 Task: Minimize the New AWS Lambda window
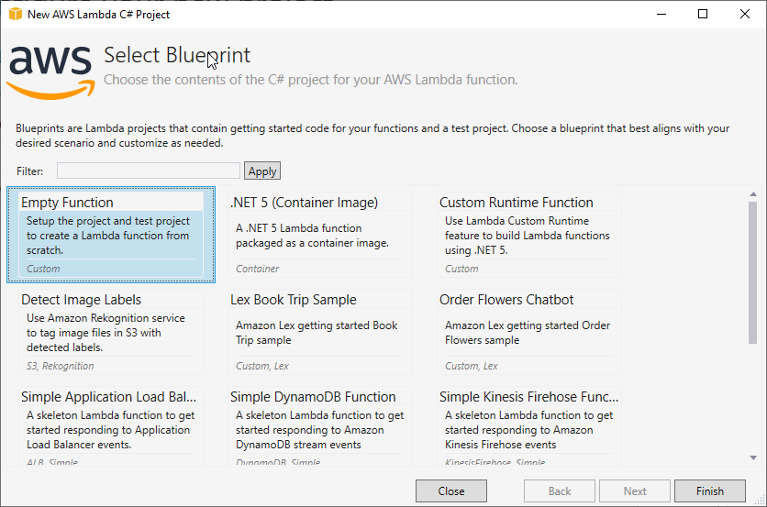661,14
